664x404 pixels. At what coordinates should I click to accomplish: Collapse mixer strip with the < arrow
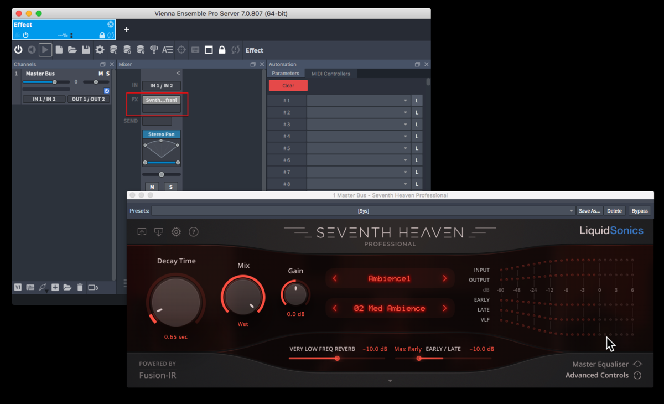[178, 73]
